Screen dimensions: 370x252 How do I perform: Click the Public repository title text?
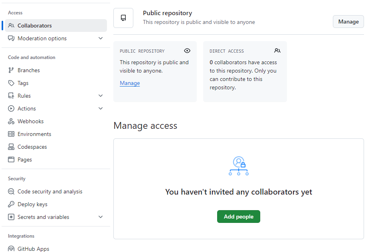pyautogui.click(x=168, y=13)
